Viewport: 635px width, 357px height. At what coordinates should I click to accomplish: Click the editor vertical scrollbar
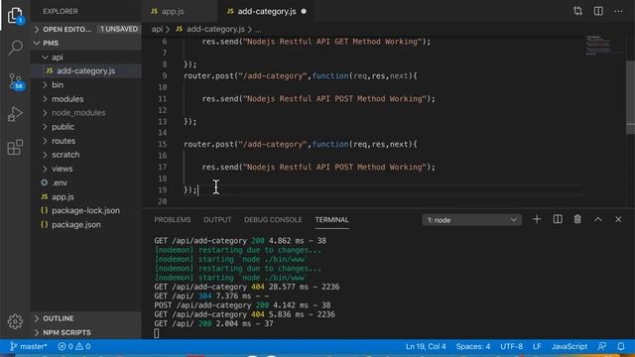(631, 97)
